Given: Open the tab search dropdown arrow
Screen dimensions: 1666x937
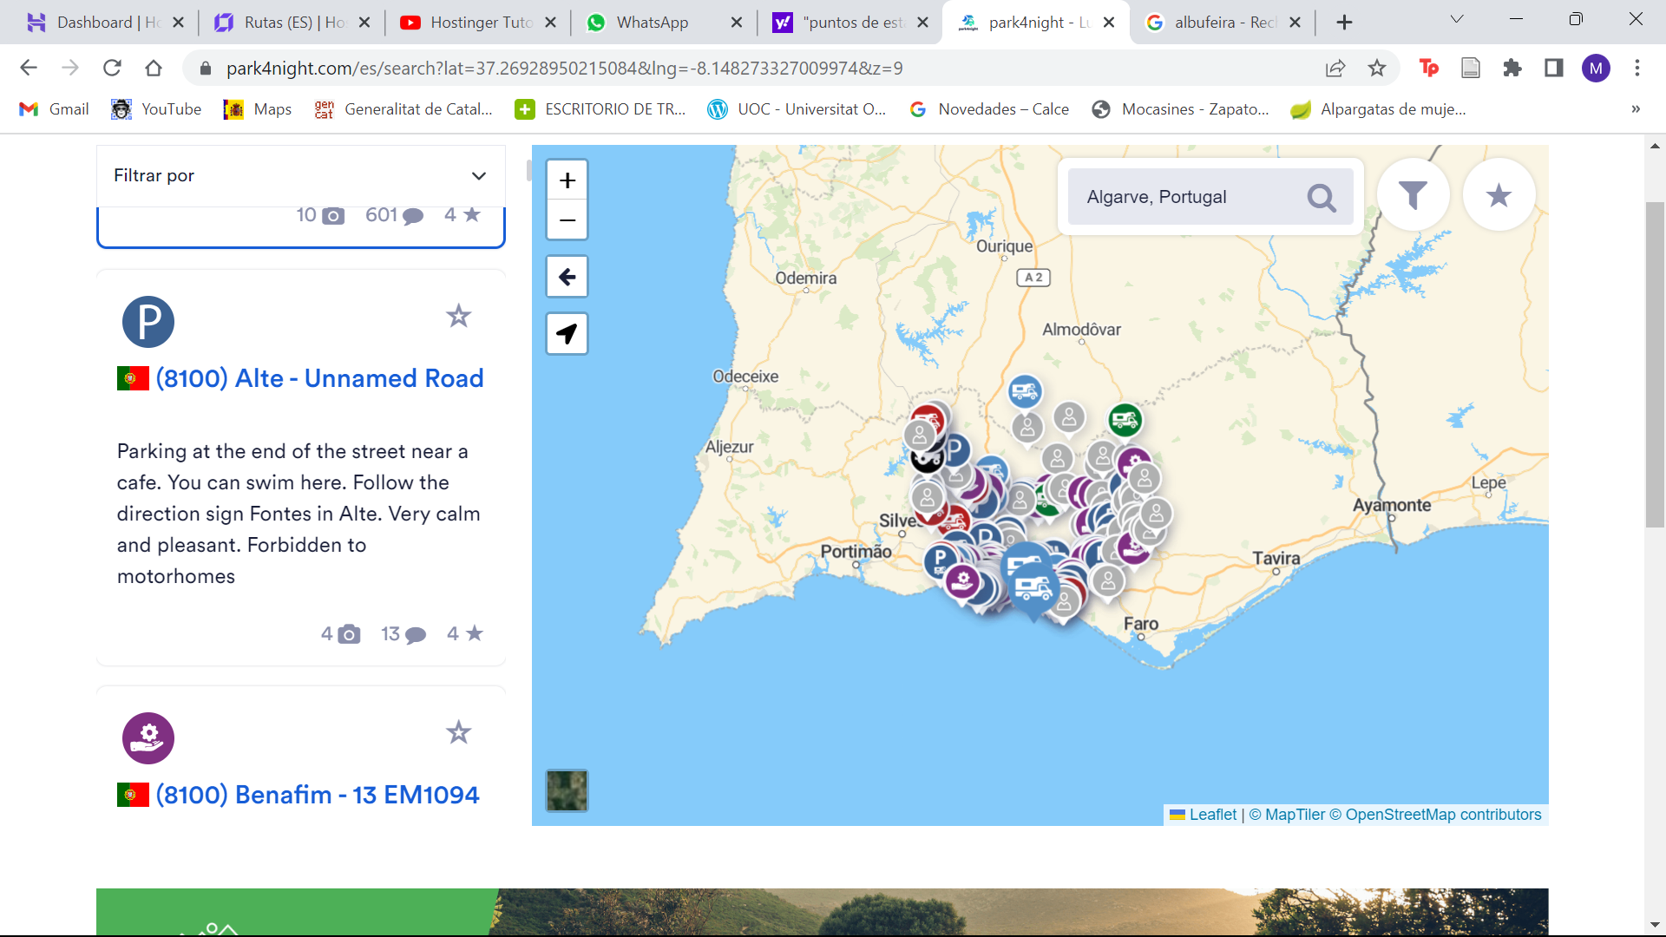Looking at the screenshot, I should click(1456, 20).
